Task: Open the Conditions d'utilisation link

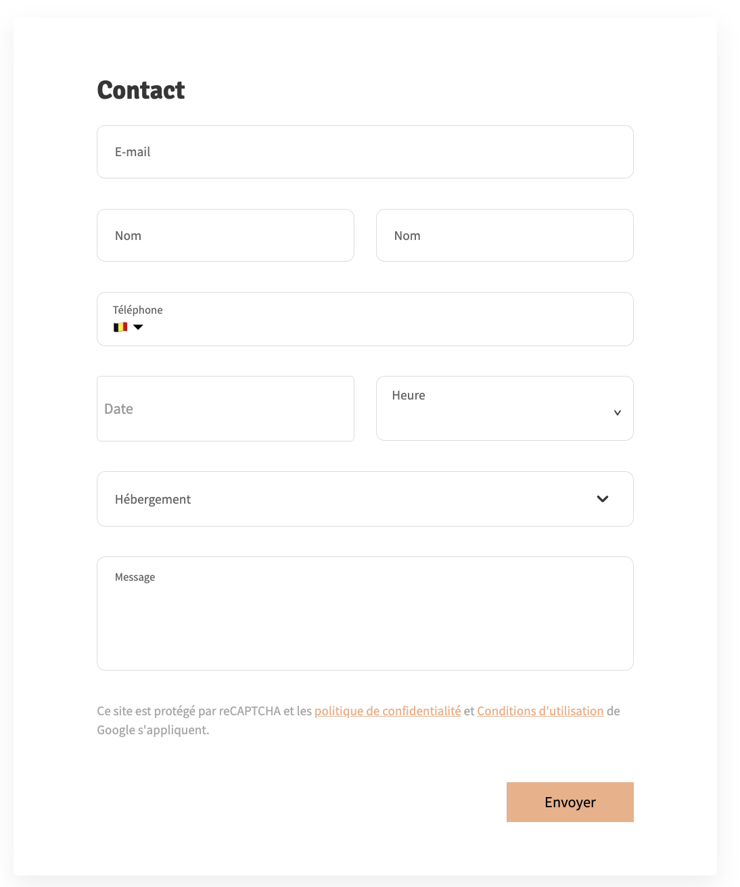Action: click(x=540, y=711)
